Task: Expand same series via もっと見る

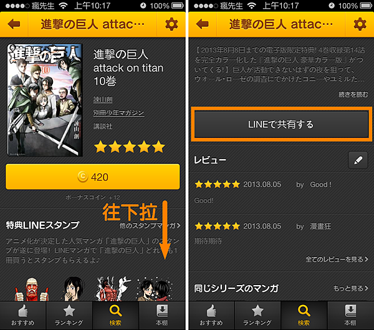Action: tap(350, 288)
